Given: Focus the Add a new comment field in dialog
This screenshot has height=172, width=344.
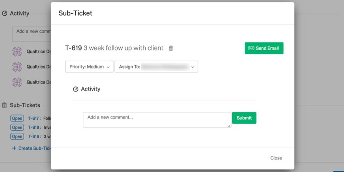Looking at the screenshot, I should click(x=157, y=120).
